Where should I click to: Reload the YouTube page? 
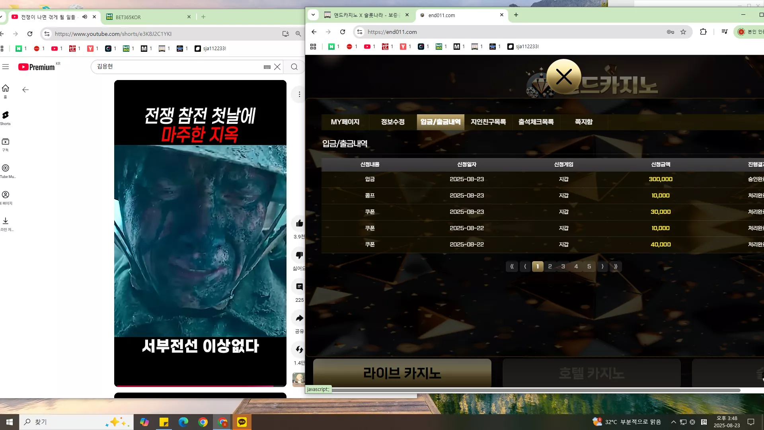click(x=30, y=34)
